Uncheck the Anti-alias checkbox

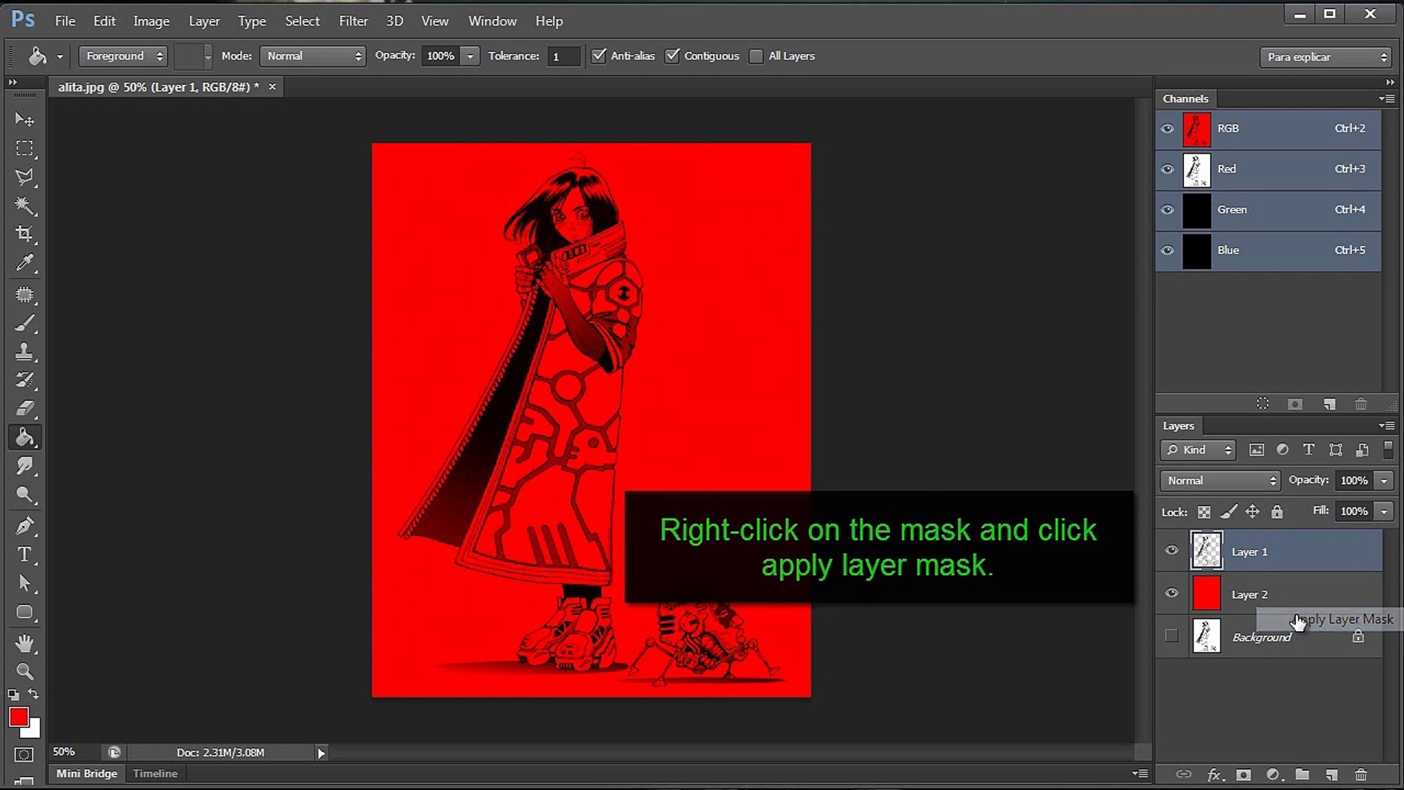click(599, 56)
